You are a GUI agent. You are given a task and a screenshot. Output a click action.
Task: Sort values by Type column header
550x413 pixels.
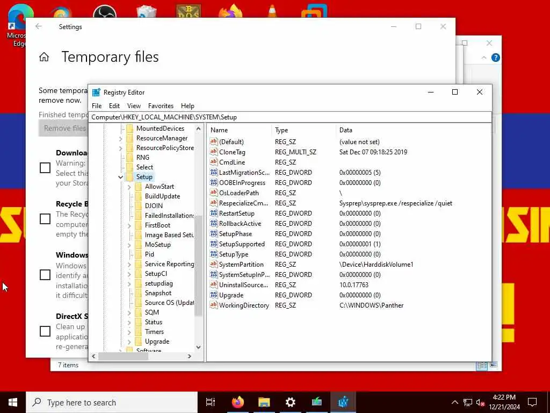304,130
